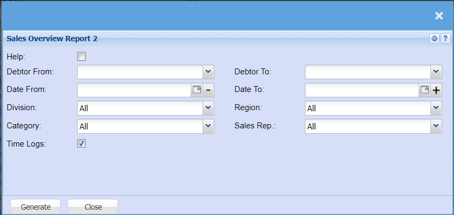This screenshot has width=454, height=215.
Task: Expand the Sales Rep. dropdown arrow
Action: pyautogui.click(x=436, y=126)
